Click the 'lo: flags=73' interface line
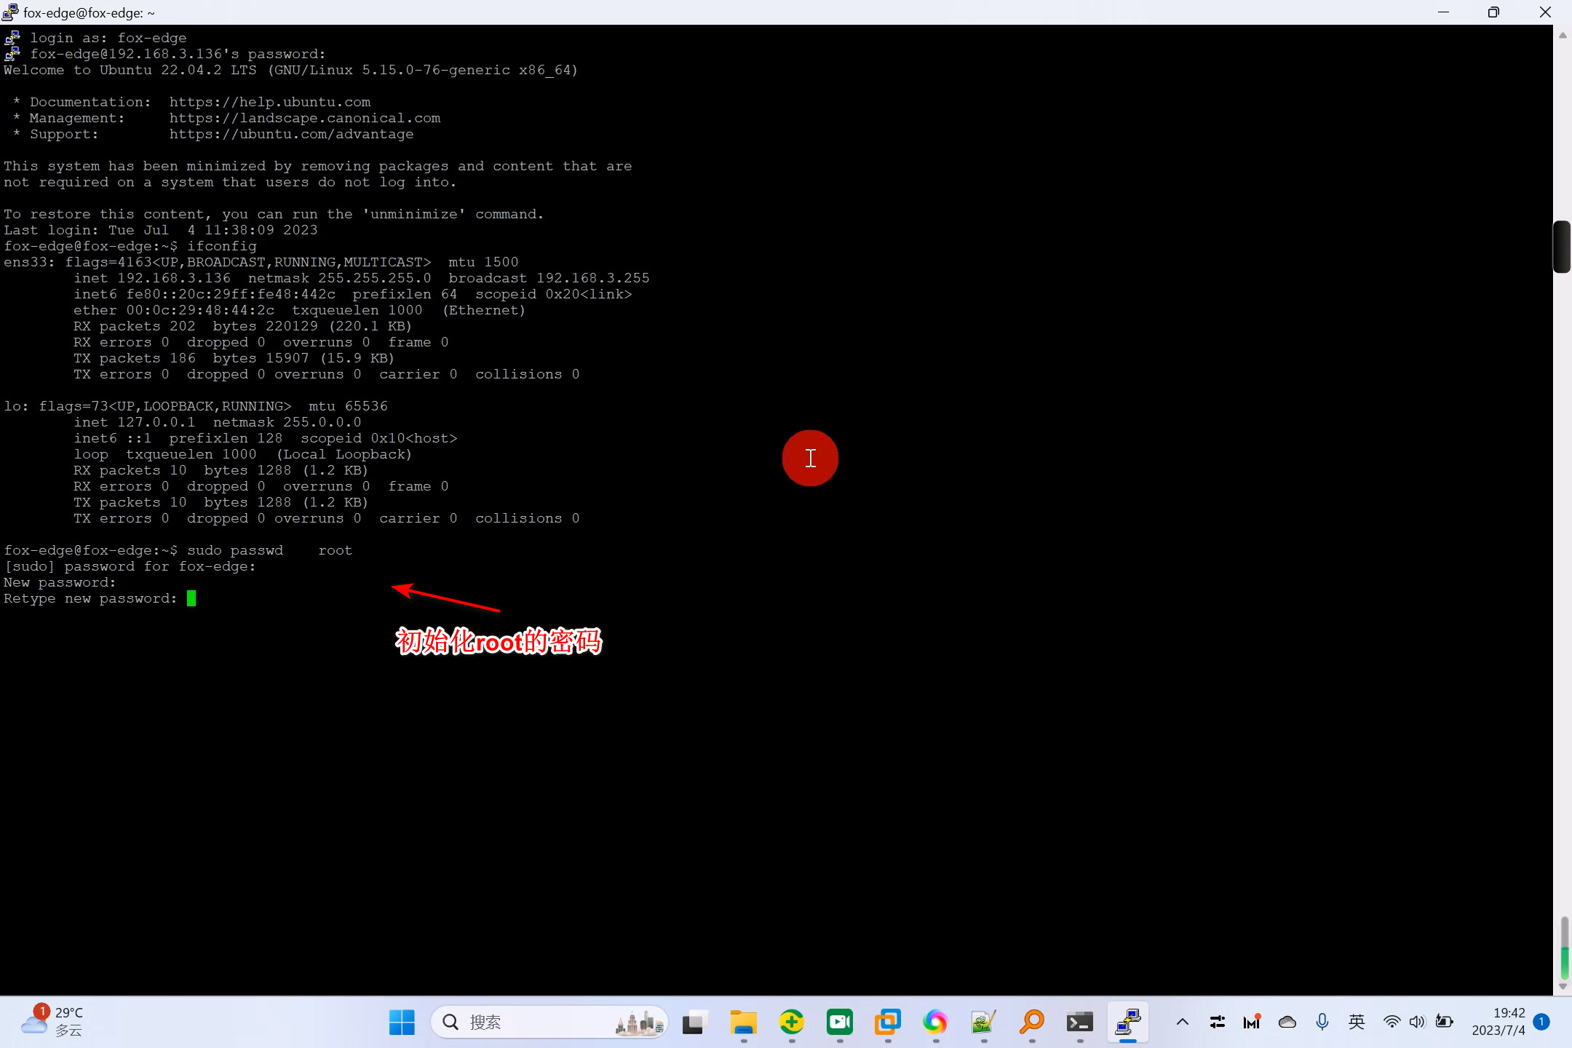This screenshot has width=1572, height=1048. pos(196,406)
